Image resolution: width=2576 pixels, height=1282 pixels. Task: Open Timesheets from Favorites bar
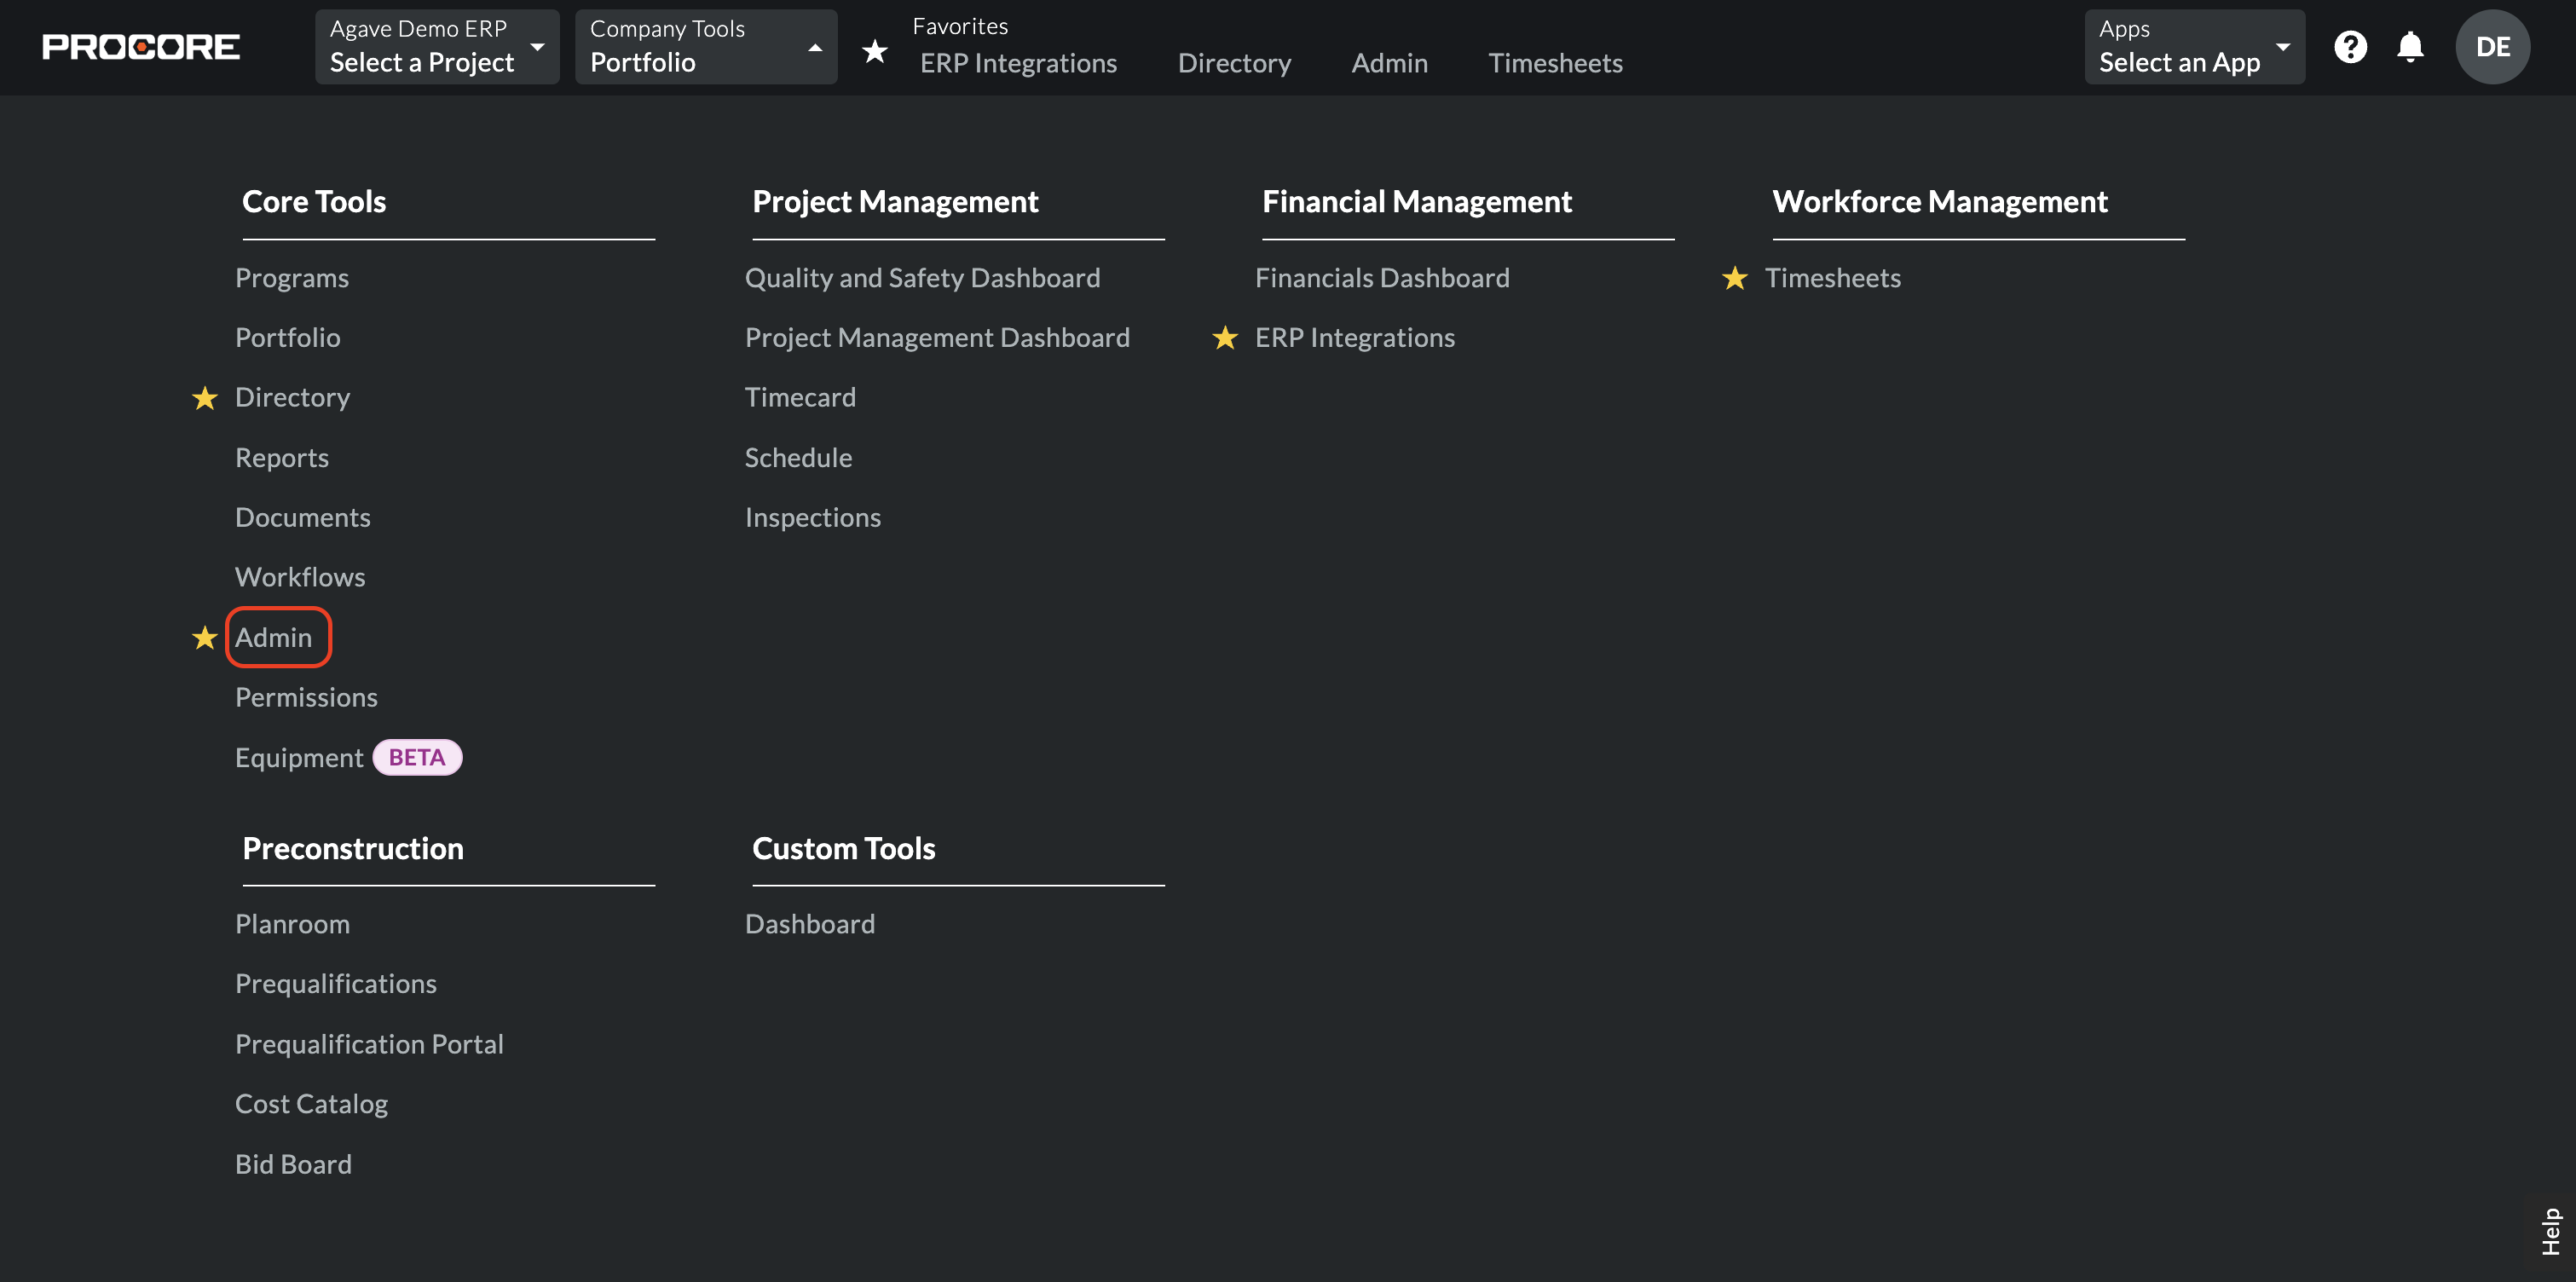(x=1555, y=63)
